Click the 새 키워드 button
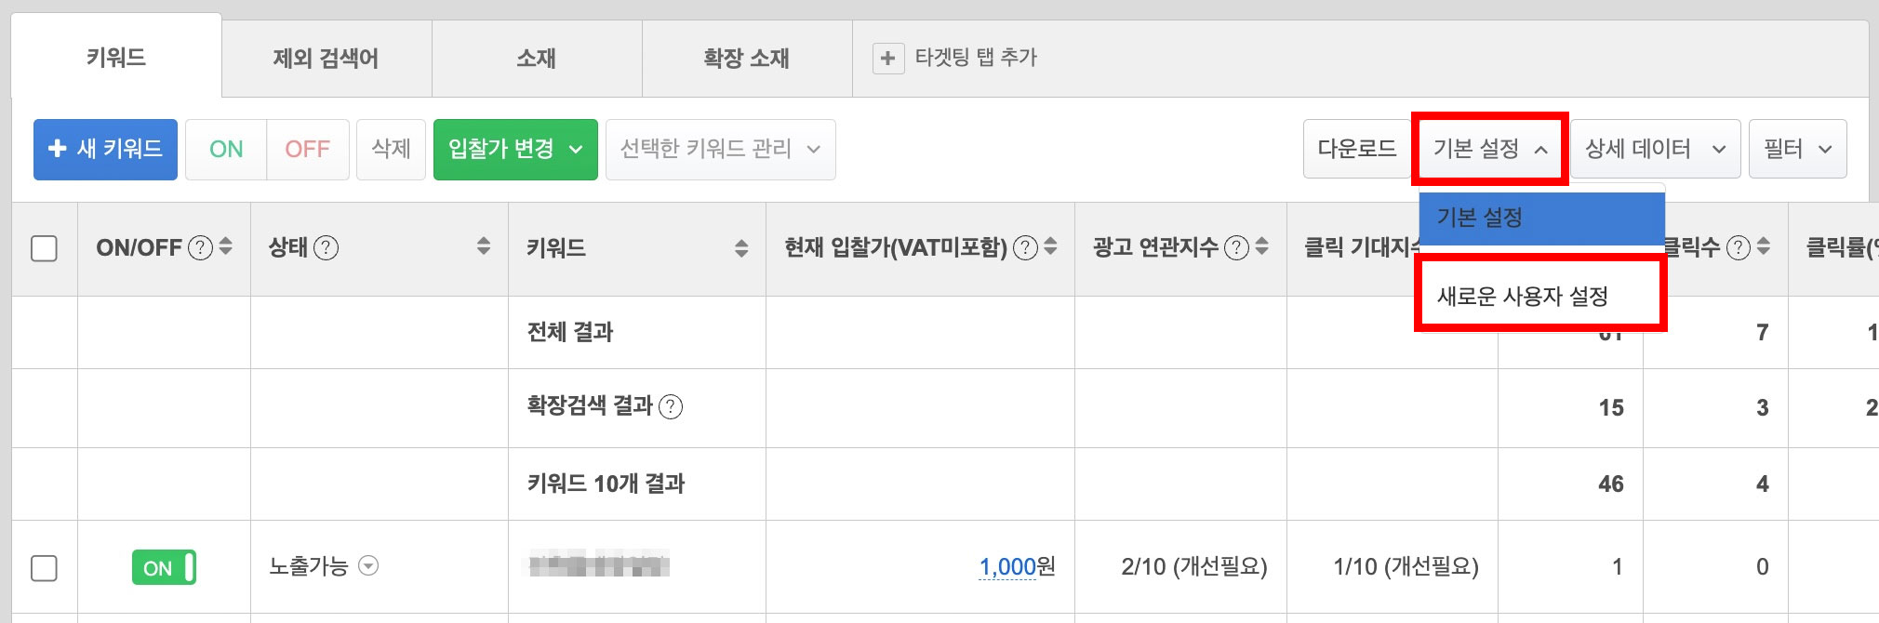Image resolution: width=1879 pixels, height=623 pixels. [105, 149]
